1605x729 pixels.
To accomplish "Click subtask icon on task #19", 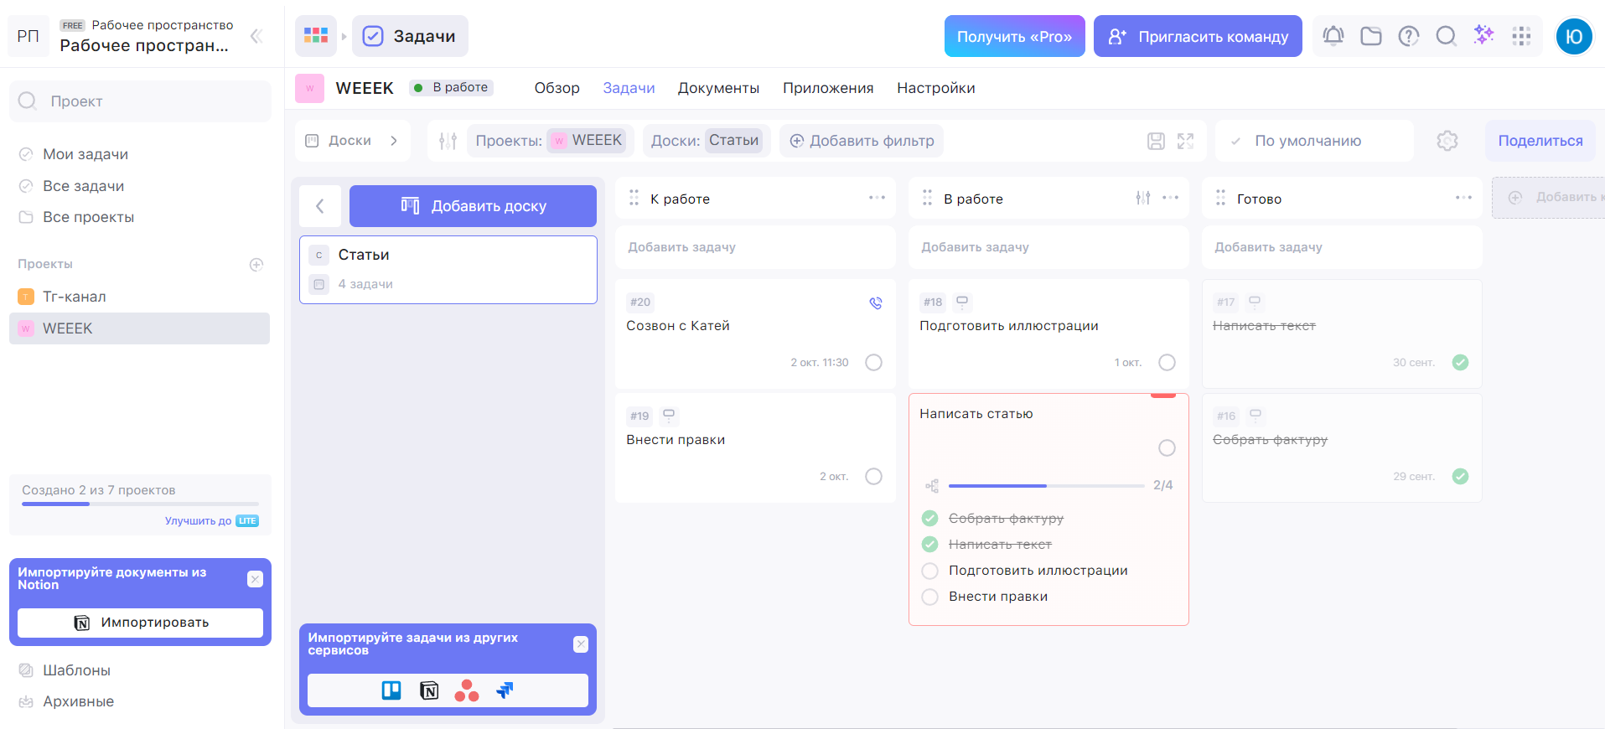I will (x=669, y=415).
